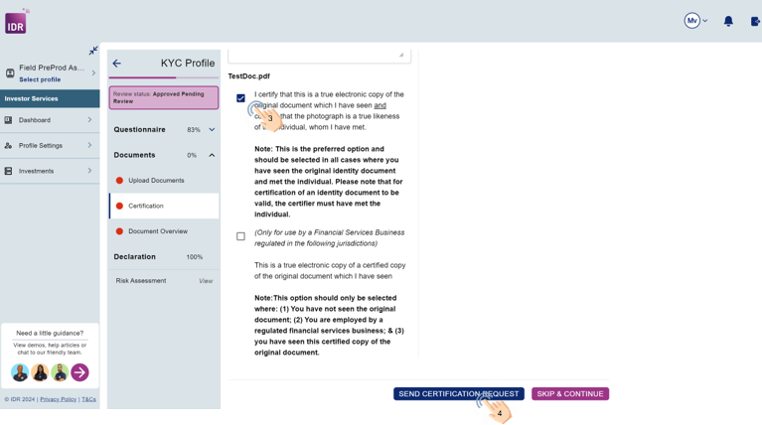
Task: Click Skip & Continue button
Action: pyautogui.click(x=570, y=394)
